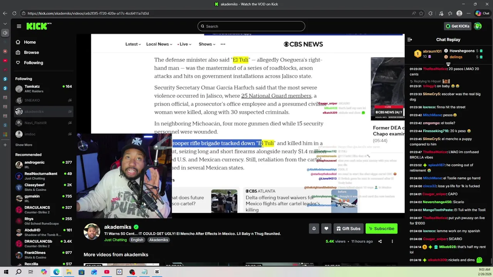The image size is (493, 277).
Task: Open Navi_FishVR channel in Following list
Action: pos(44,123)
